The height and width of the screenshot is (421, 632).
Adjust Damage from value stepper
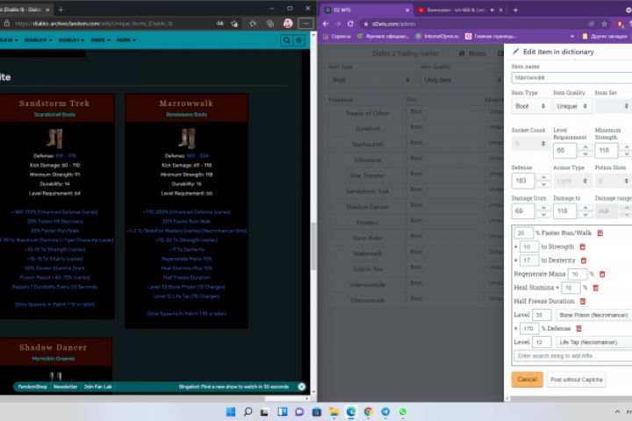[x=543, y=210]
